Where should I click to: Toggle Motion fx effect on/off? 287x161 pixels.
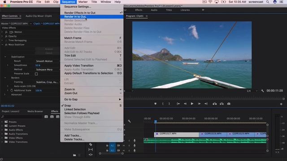(x=6, y=32)
